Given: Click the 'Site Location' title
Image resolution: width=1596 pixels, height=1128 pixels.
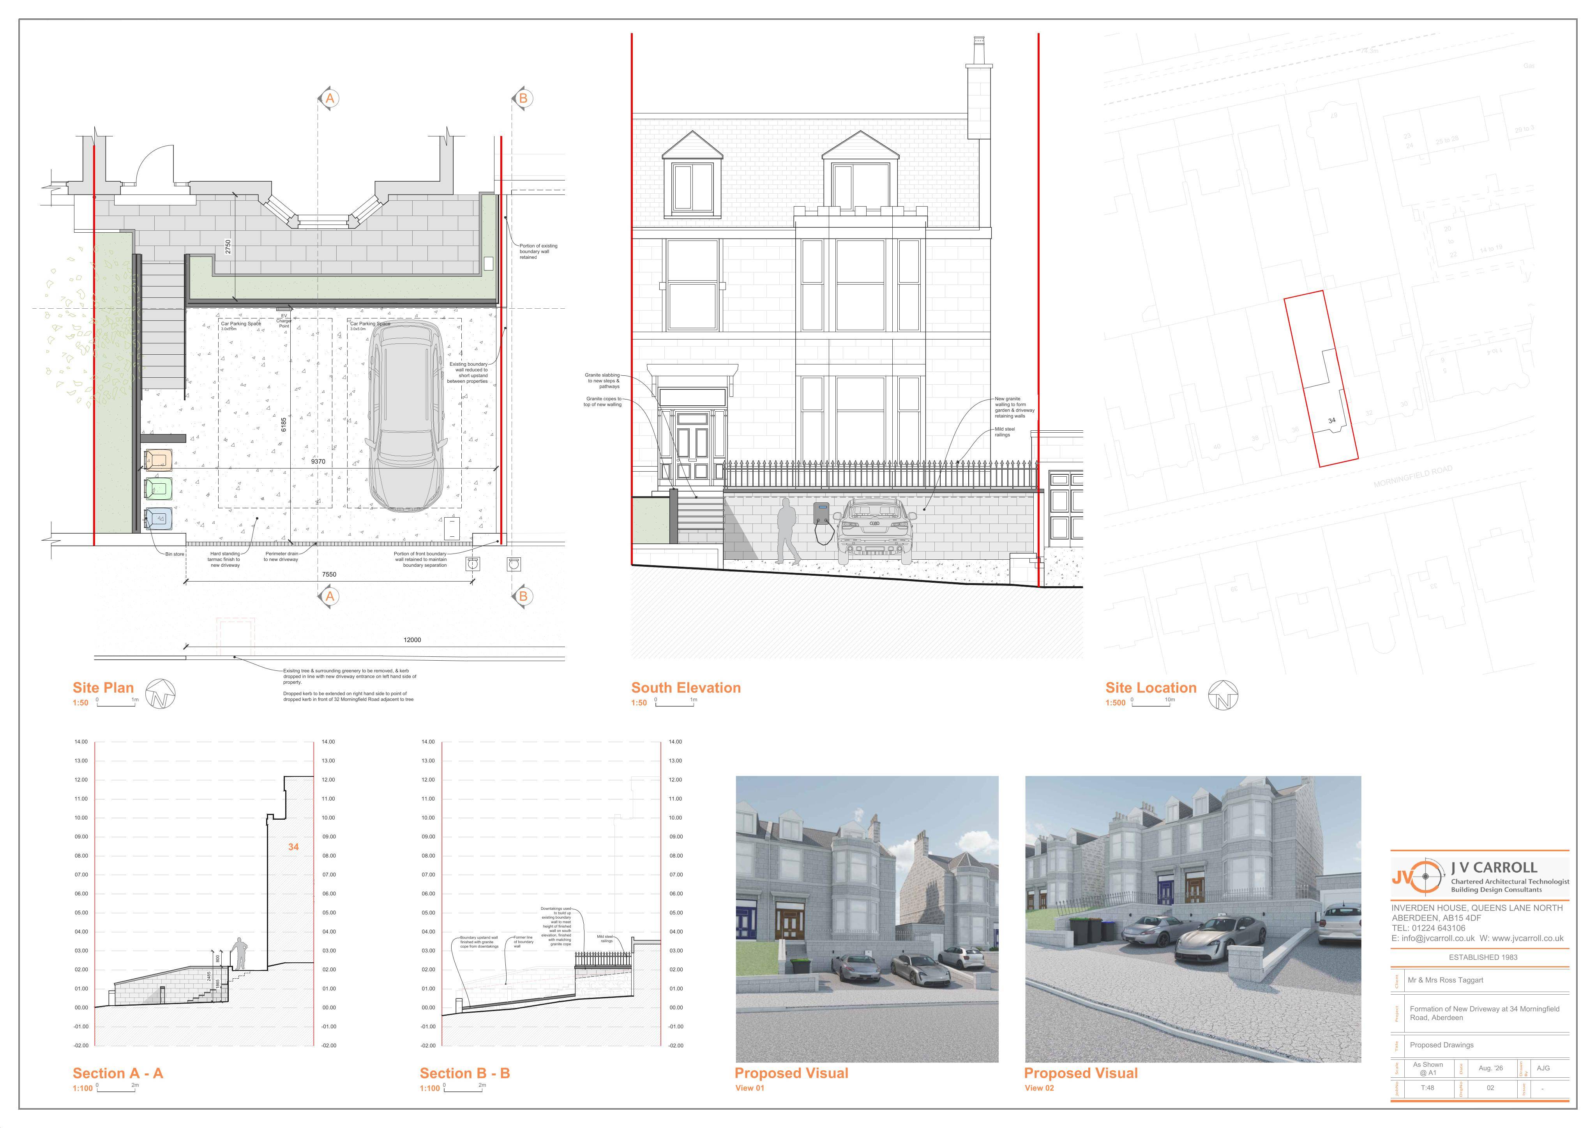Looking at the screenshot, I should 1151,688.
